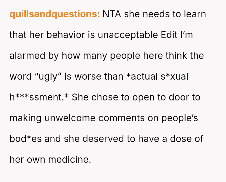Image resolution: width=226 pixels, height=182 pixels.
Task: Click the word "medicine." at comment end
Action: [69, 160]
